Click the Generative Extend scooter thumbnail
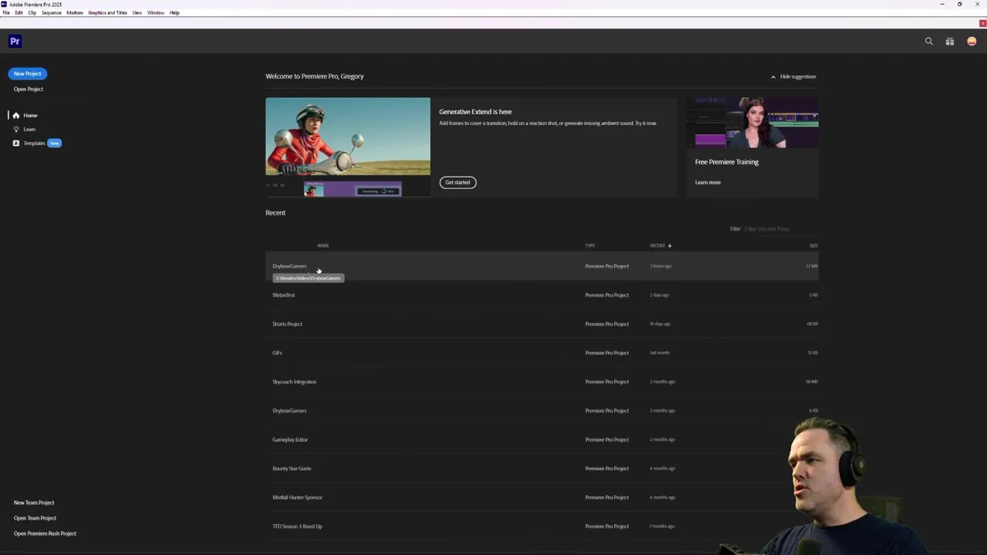The height and width of the screenshot is (555, 987). (x=348, y=146)
